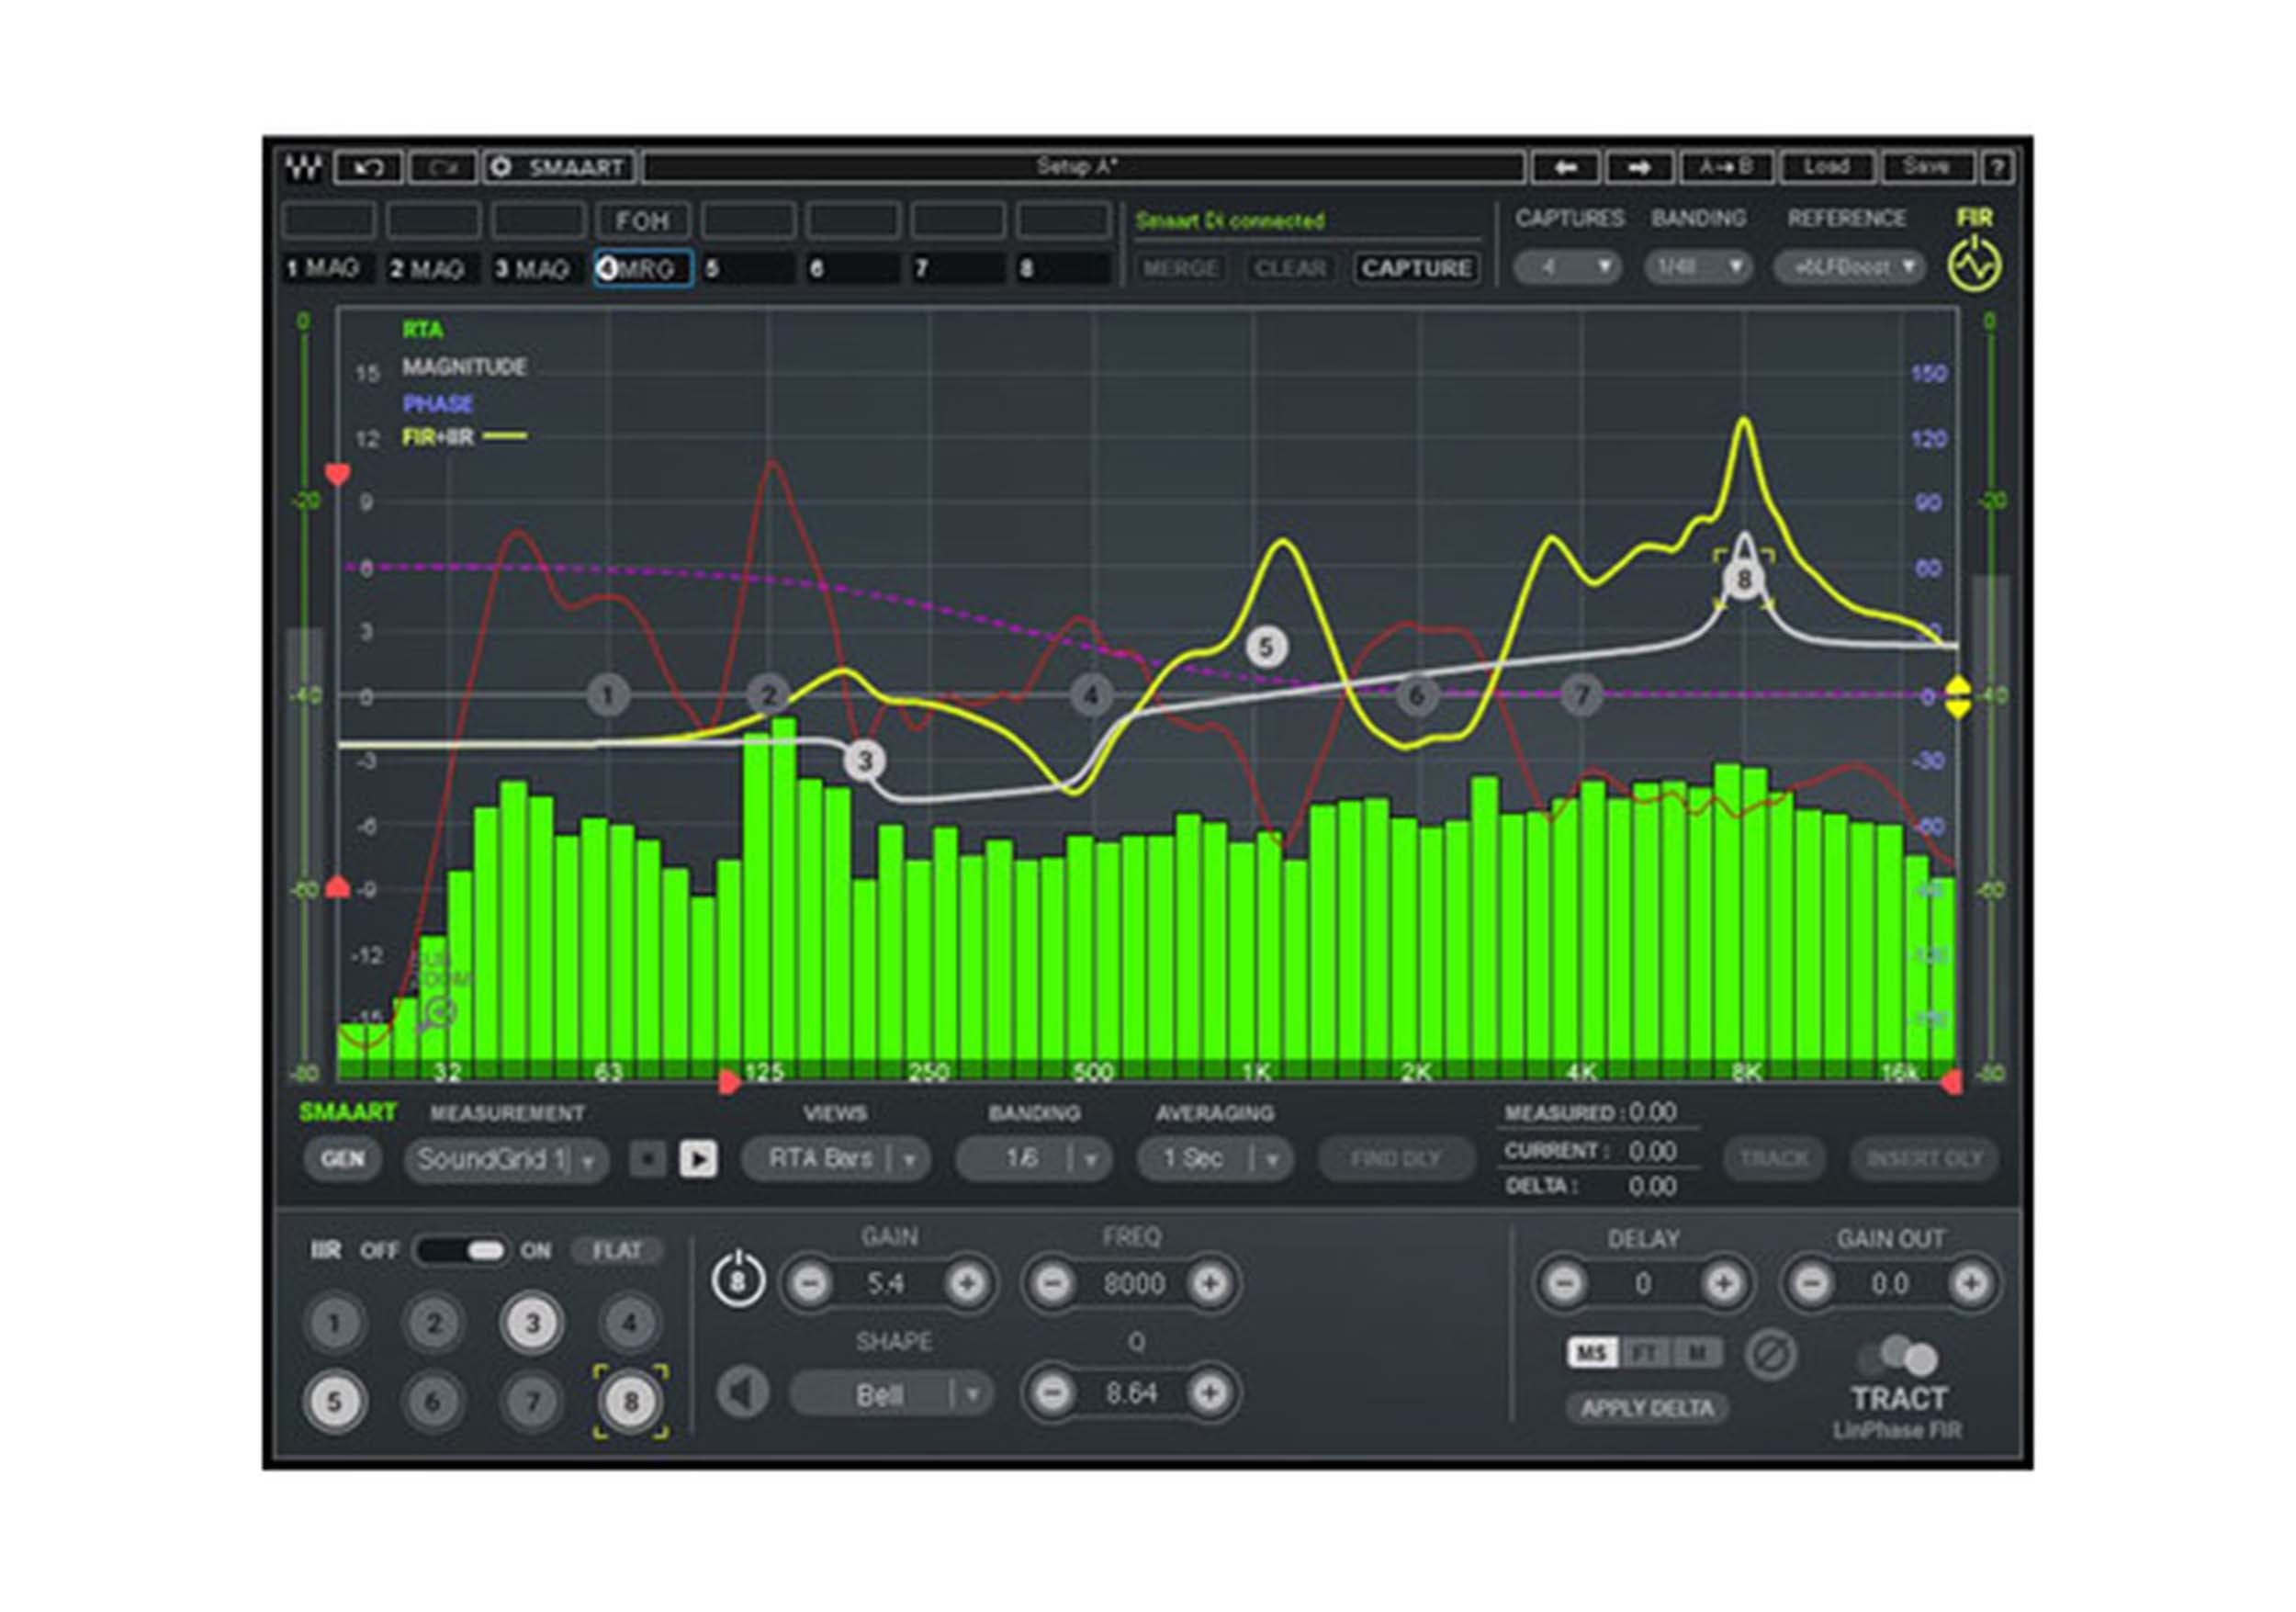Go to previous preset with left arrow
This screenshot has height=1612, width=2296.
pyautogui.click(x=1565, y=167)
